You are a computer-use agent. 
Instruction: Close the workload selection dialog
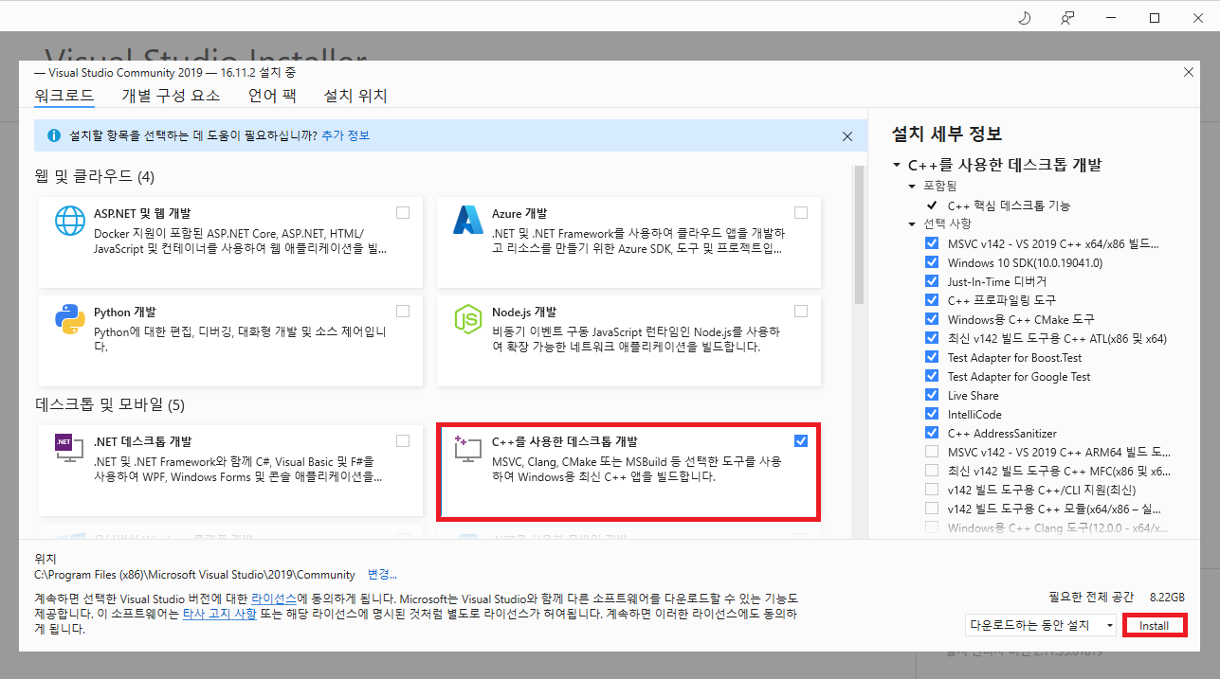1189,72
